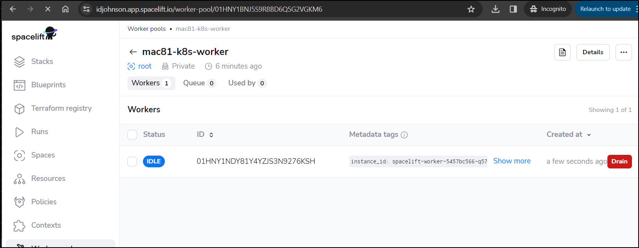Viewport: 639px width, 248px height.
Task: Click the Blueprints code icon
Action: (x=19, y=85)
